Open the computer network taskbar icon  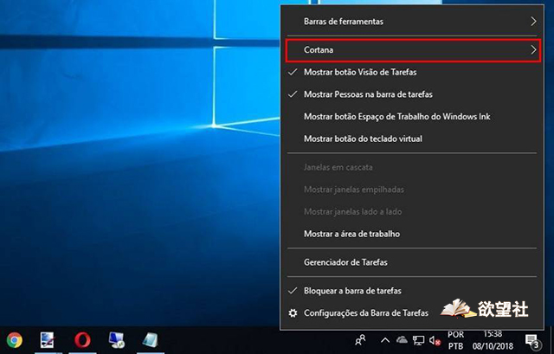(x=117, y=340)
